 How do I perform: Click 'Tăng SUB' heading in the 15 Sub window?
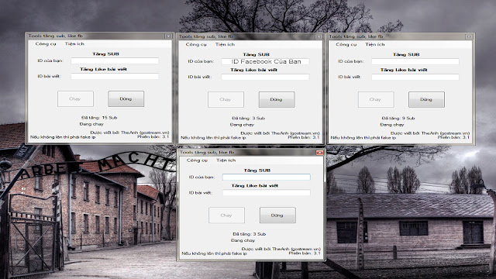105,53
